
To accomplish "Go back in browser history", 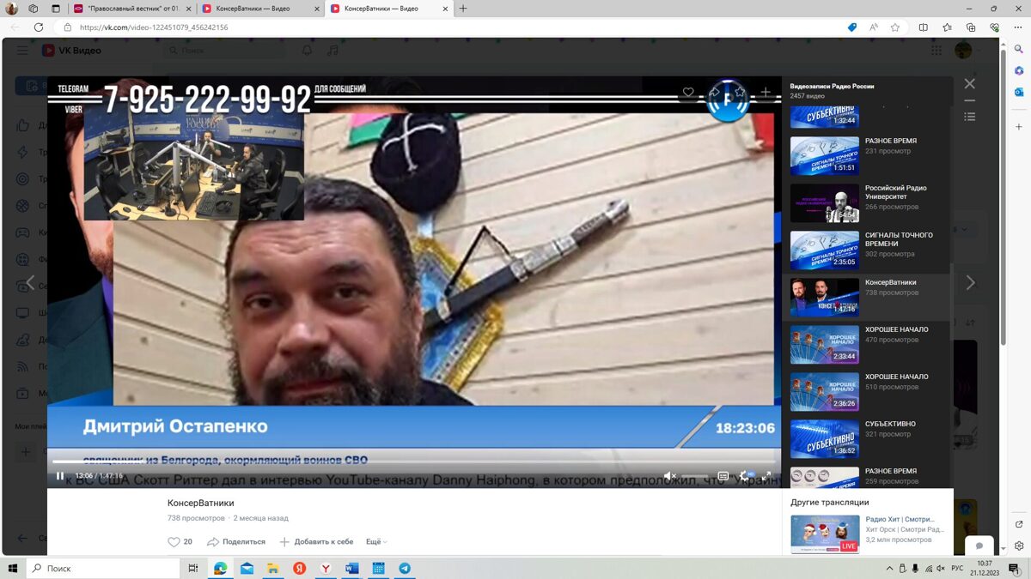I will coord(15,27).
